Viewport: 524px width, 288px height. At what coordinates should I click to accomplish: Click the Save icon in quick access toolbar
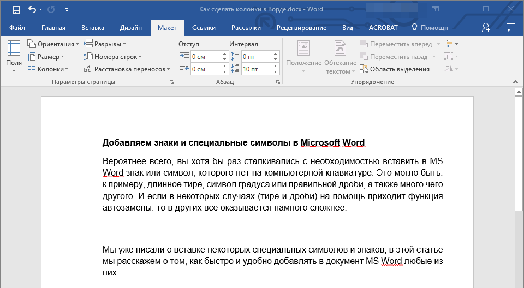(x=16, y=9)
